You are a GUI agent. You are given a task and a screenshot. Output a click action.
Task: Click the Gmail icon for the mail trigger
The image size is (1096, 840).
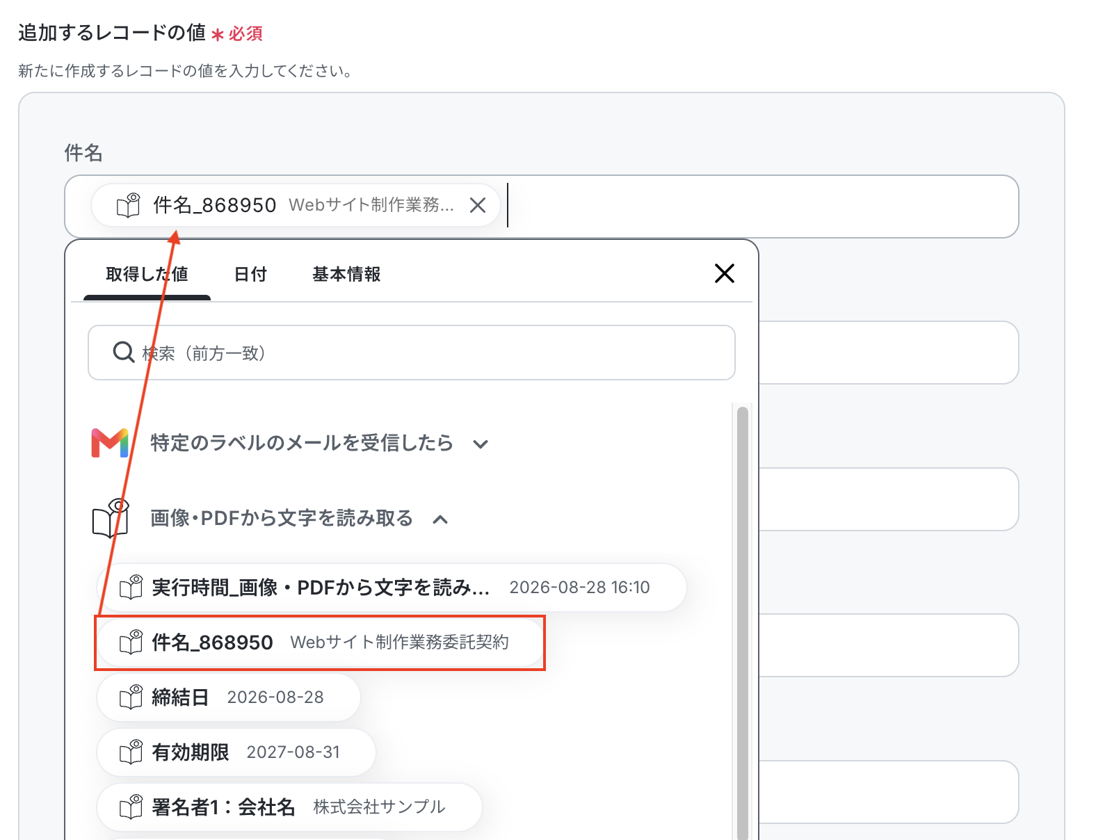(110, 443)
